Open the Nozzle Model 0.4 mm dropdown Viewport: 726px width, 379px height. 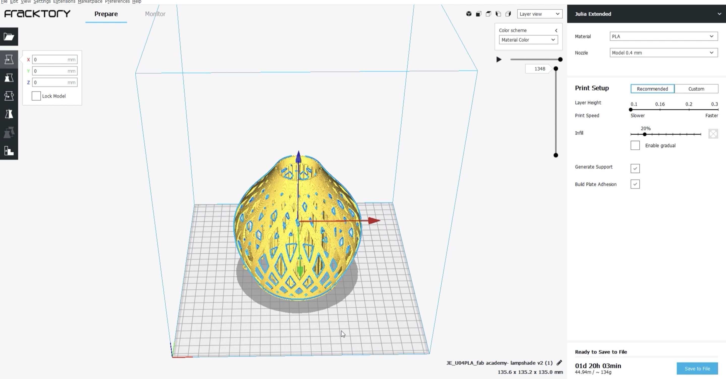pos(663,53)
